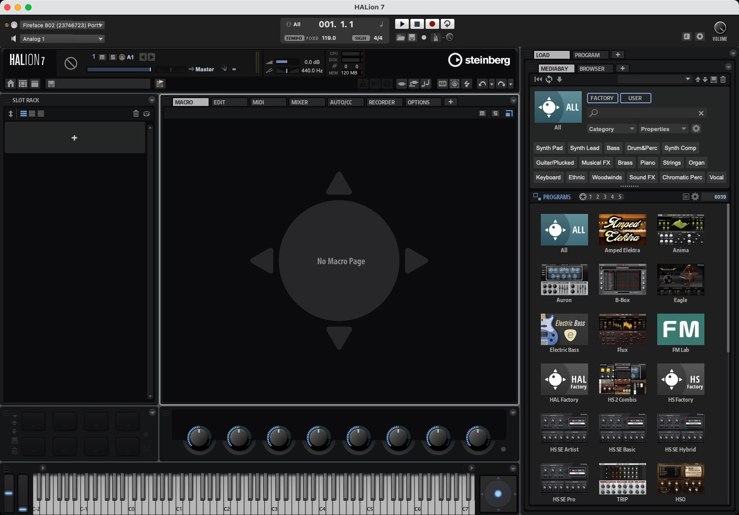
Task: Toggle the FACTORY content filter
Action: [x=602, y=98]
